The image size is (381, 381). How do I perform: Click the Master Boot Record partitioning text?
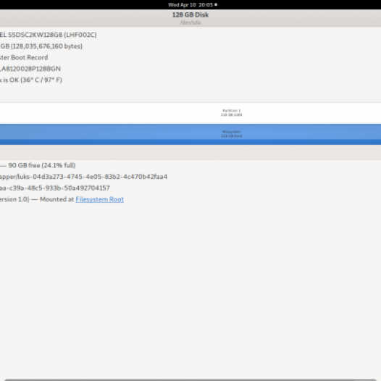tap(24, 57)
